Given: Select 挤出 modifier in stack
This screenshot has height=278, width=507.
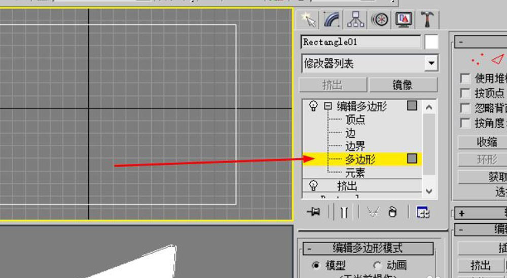Looking at the screenshot, I should pos(347,186).
